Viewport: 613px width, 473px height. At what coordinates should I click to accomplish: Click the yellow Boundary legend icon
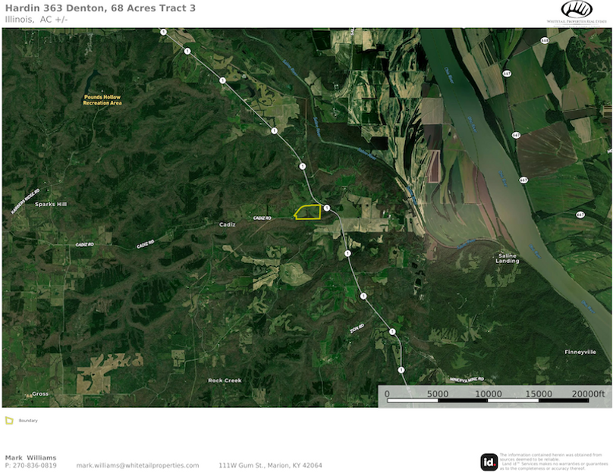(9, 420)
